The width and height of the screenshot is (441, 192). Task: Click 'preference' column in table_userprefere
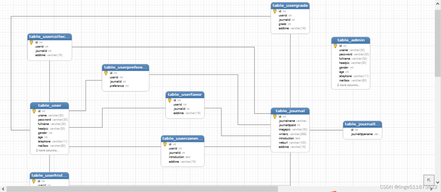[x=119, y=86]
